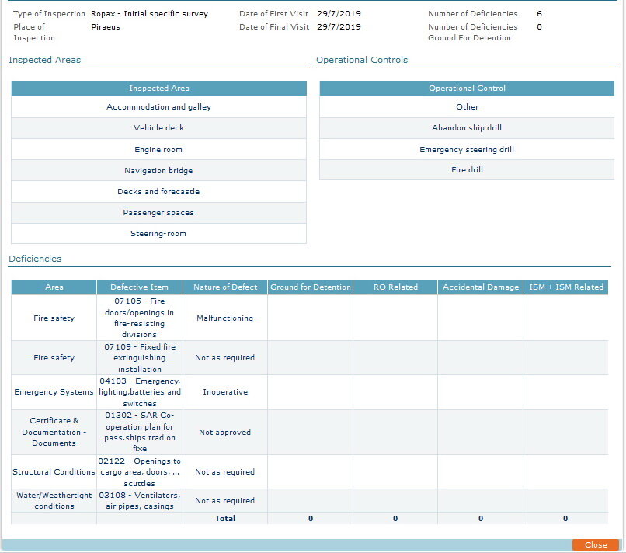Viewport: 626px width, 553px height.
Task: Click the Defective Item column header
Action: point(139,287)
